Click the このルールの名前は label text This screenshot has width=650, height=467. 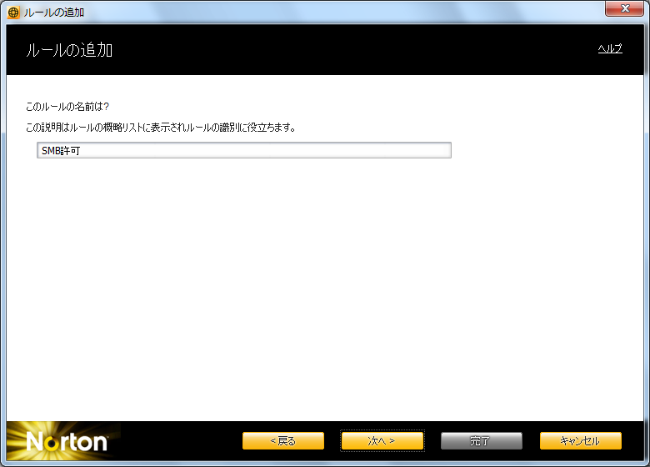point(64,107)
